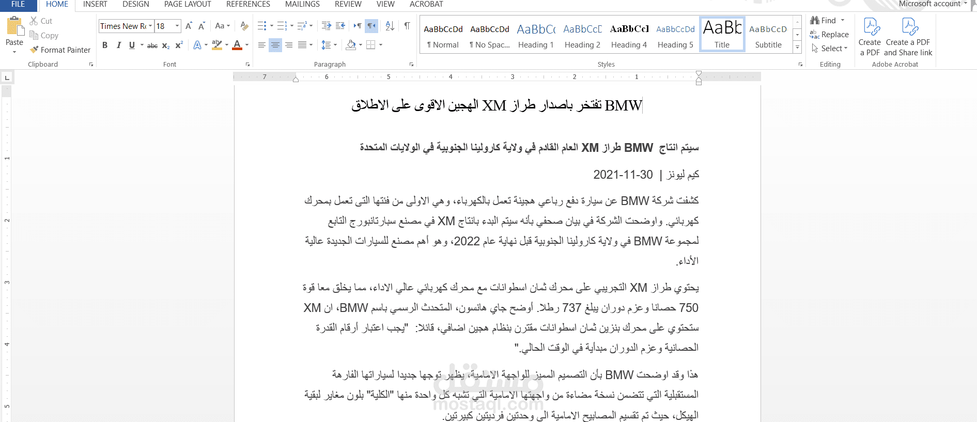Toggle justify alignment
977x422 pixels.
[302, 45]
